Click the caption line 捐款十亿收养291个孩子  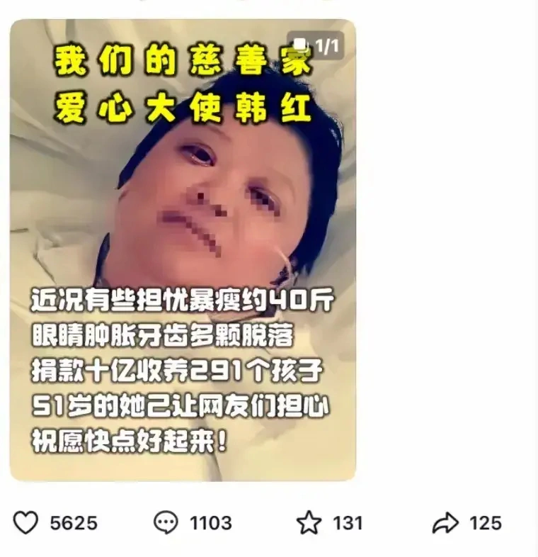pos(177,371)
